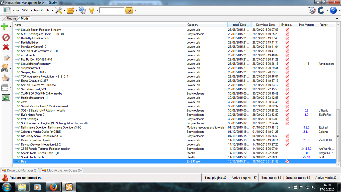
Task: Open the dropdown arrow beside the folder icon
Action: [x=76, y=10]
